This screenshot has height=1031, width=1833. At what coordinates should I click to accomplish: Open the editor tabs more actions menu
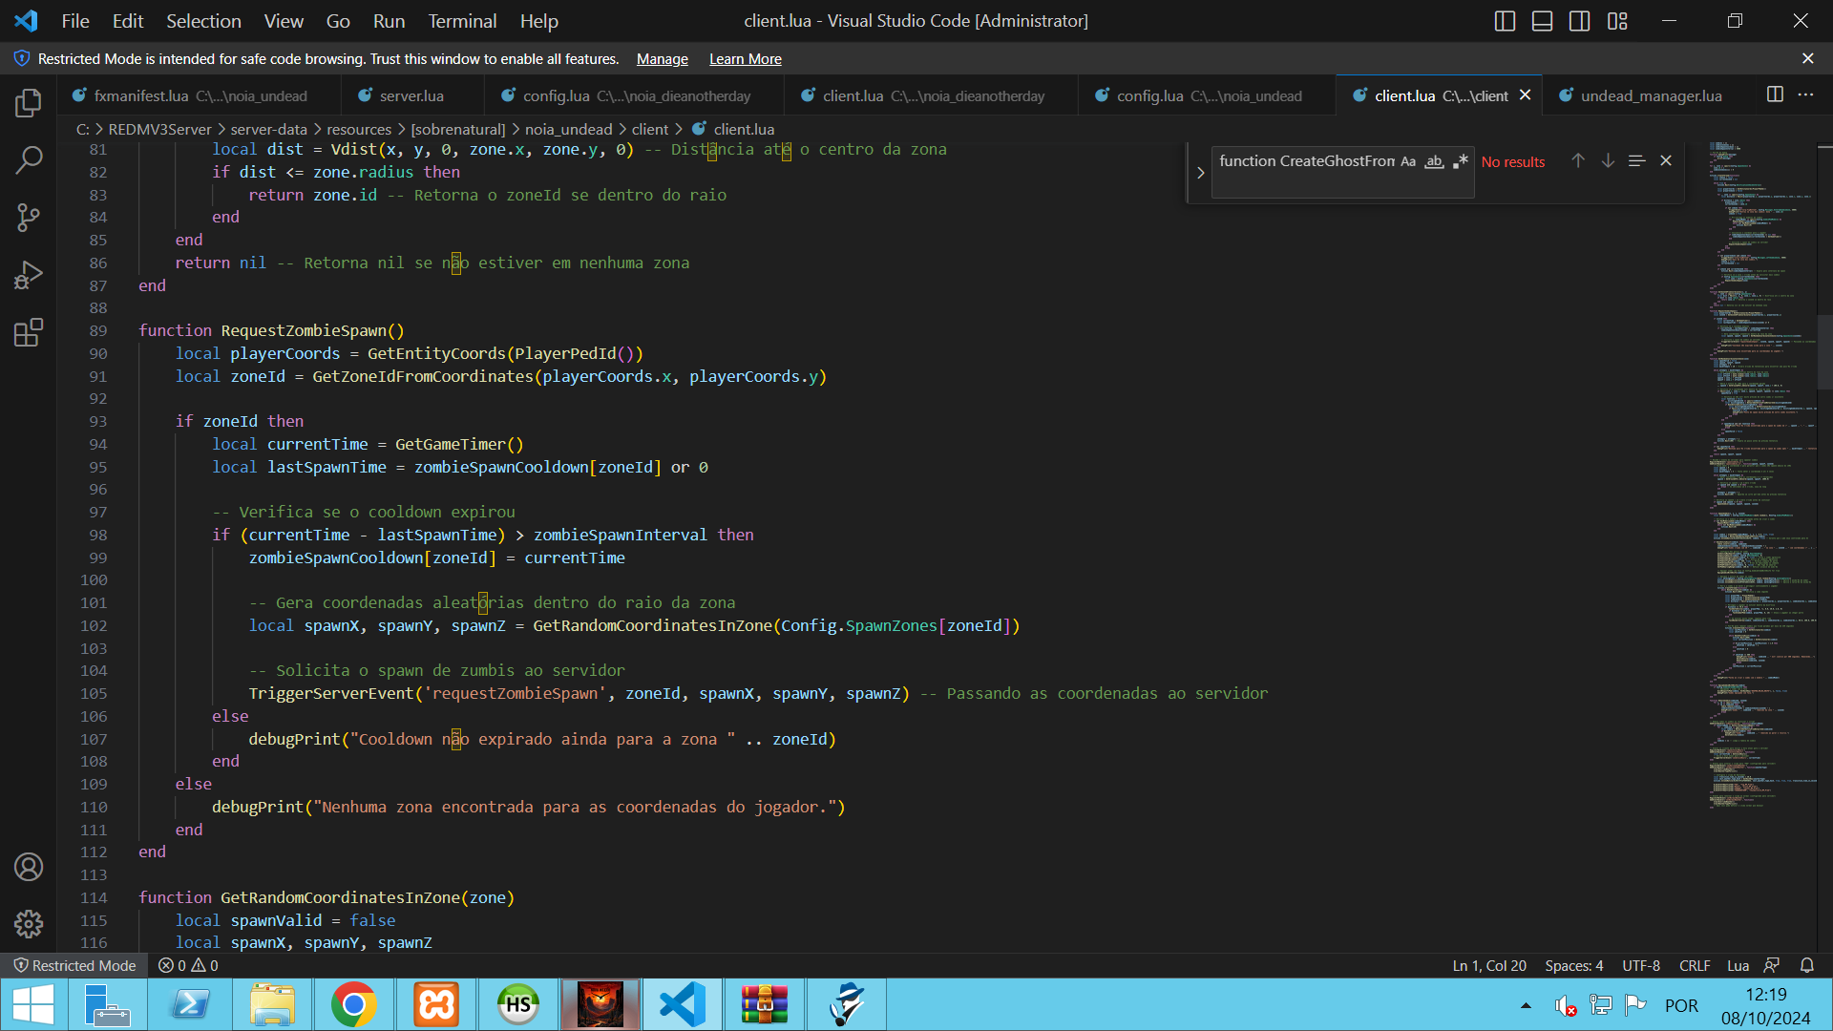1805,95
